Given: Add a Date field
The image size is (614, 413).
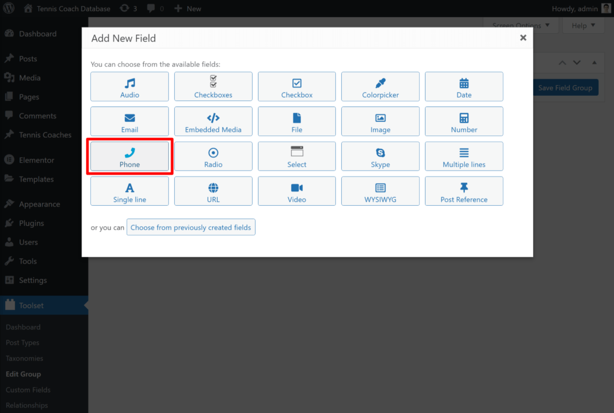Looking at the screenshot, I should point(464,86).
